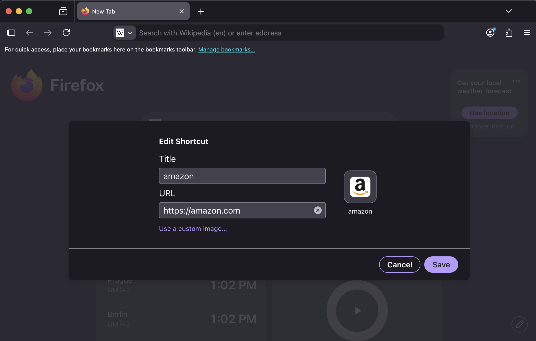Open the application hamburger menu
This screenshot has height=341, width=536.
(x=527, y=33)
